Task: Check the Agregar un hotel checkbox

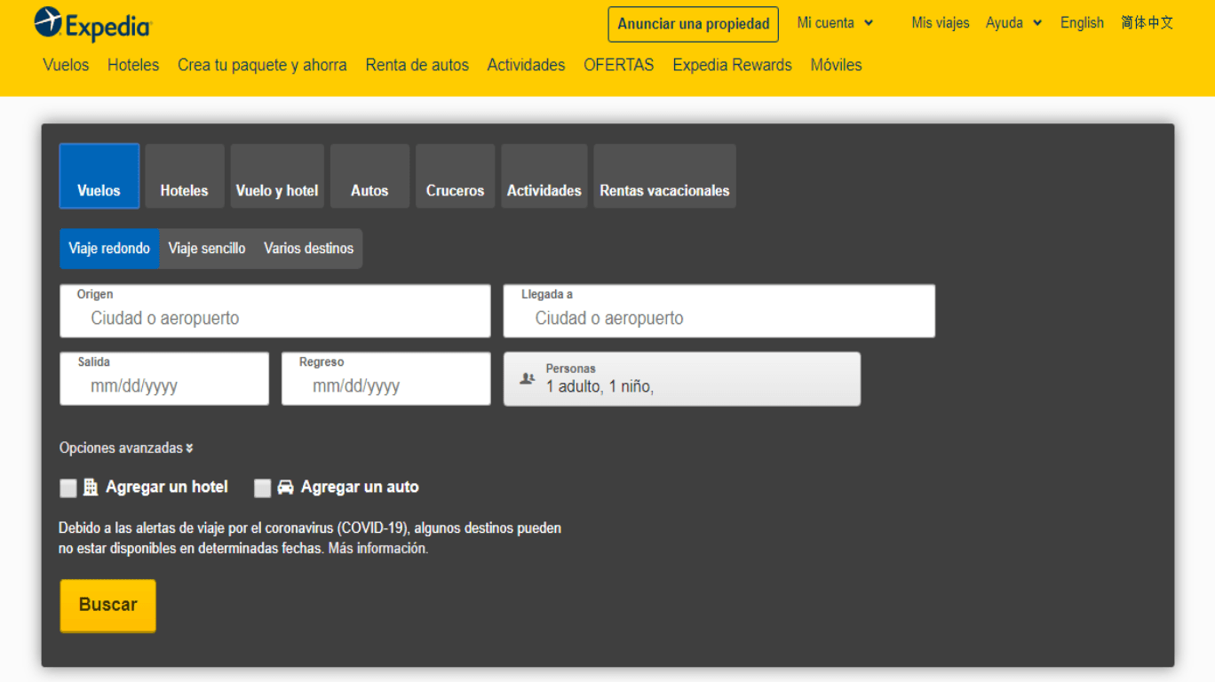Action: point(68,488)
